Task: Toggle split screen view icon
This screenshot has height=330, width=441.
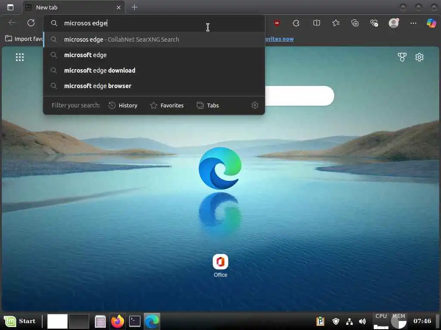Action: (x=317, y=23)
